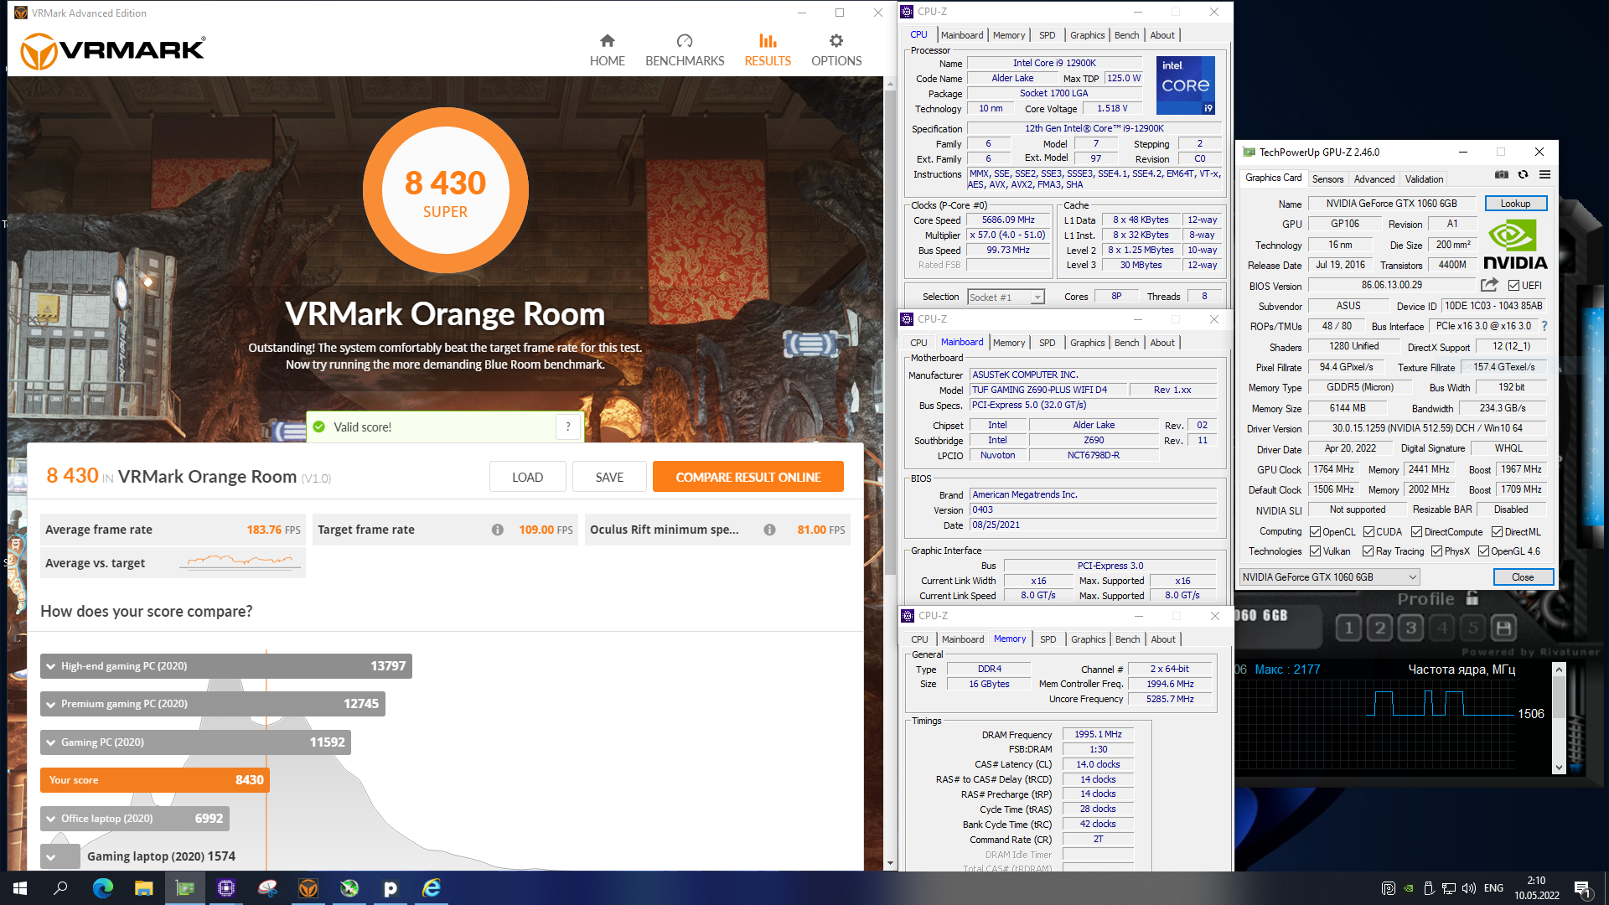
Task: Click COMPARE RESULT ONLINE
Action: [x=748, y=477]
